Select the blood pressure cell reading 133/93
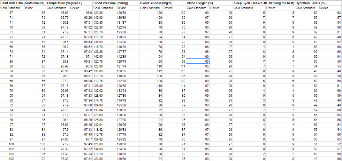Viewport: 342px width, 161px height. click(122, 90)
